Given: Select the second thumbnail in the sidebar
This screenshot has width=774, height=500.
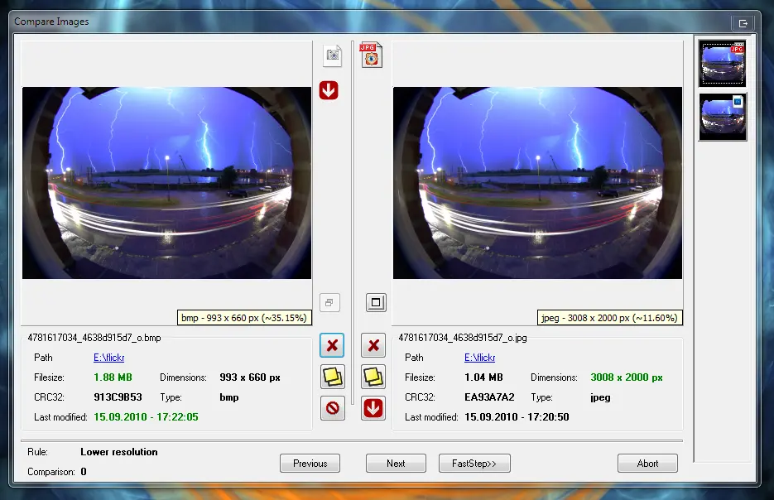Looking at the screenshot, I should pyautogui.click(x=723, y=117).
